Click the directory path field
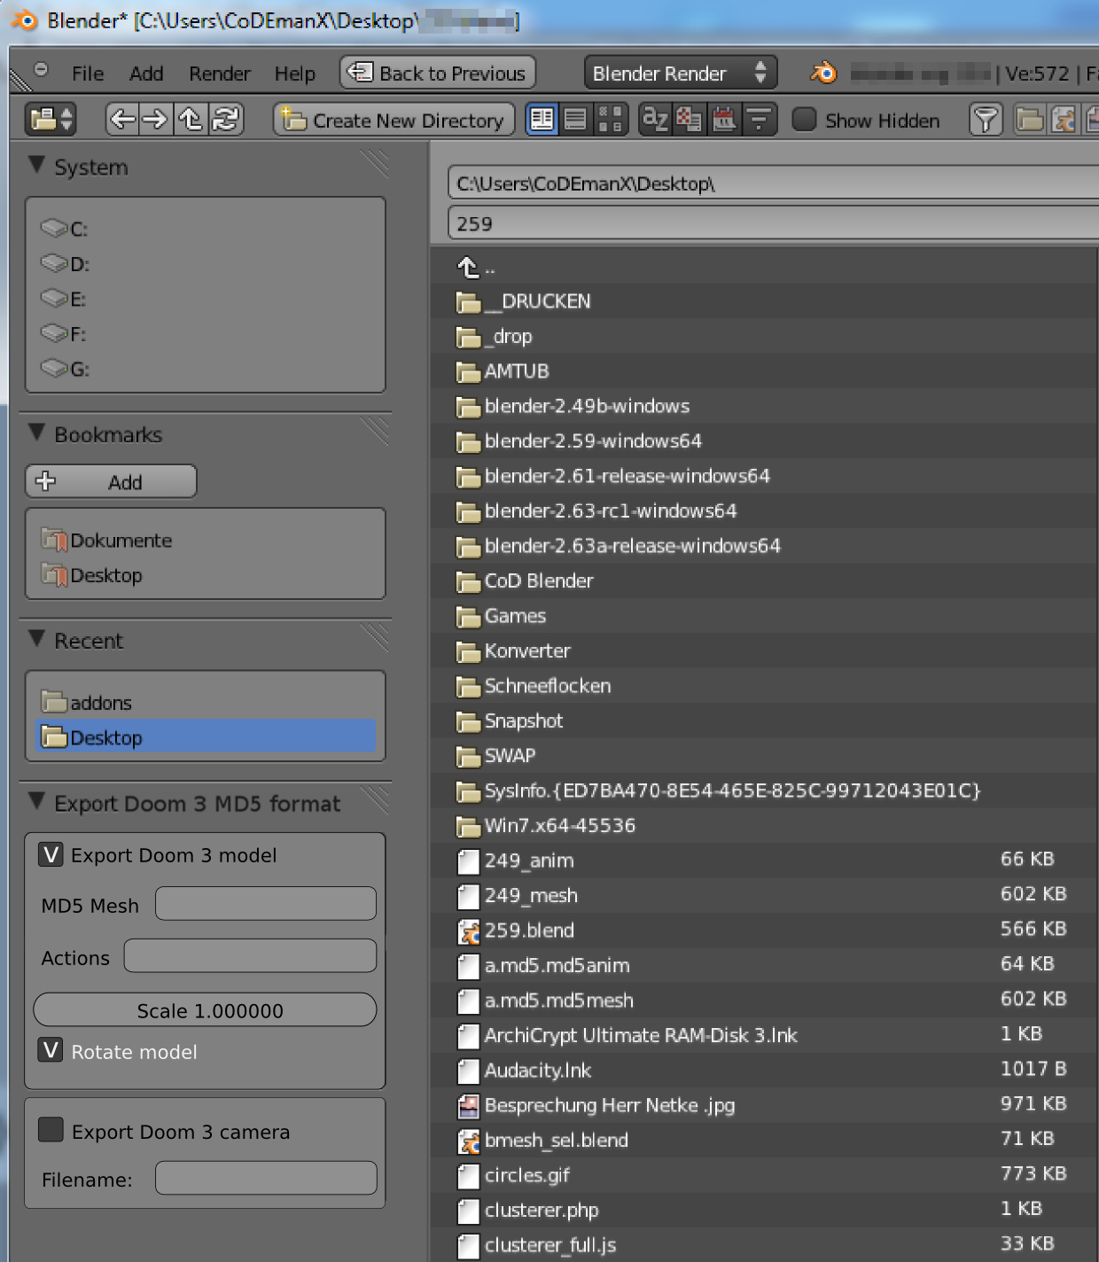Image resolution: width=1099 pixels, height=1262 pixels. pos(773,183)
